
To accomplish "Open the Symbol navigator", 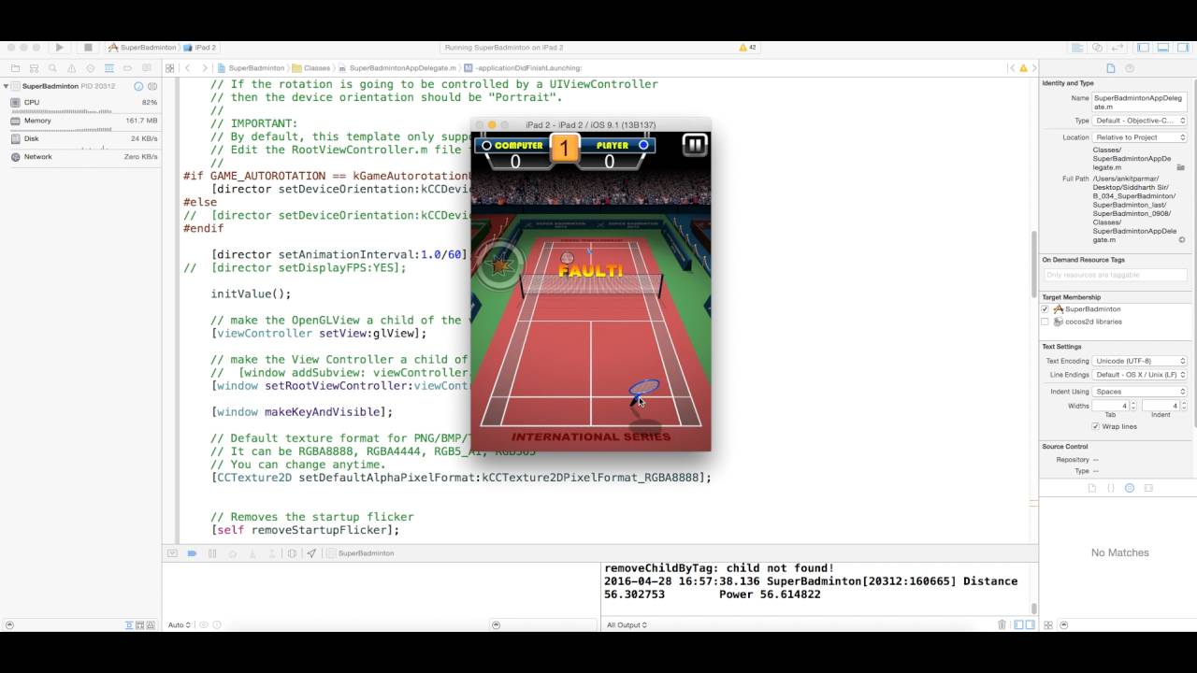I will point(34,68).
